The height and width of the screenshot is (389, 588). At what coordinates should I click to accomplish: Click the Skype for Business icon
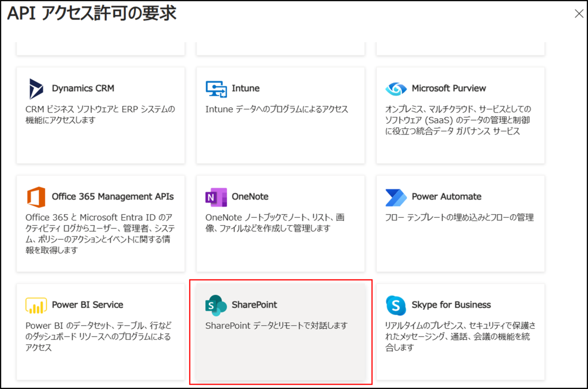click(395, 304)
